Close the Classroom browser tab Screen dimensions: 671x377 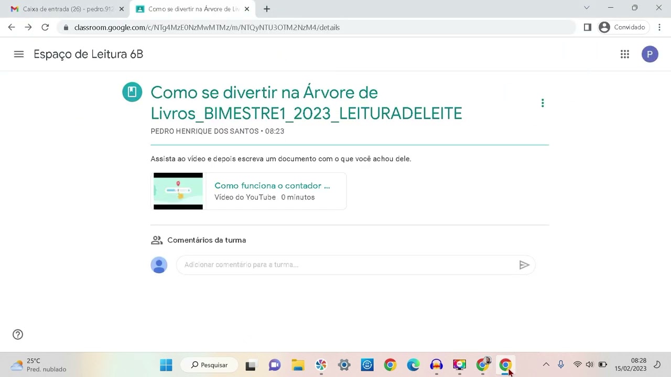click(247, 9)
